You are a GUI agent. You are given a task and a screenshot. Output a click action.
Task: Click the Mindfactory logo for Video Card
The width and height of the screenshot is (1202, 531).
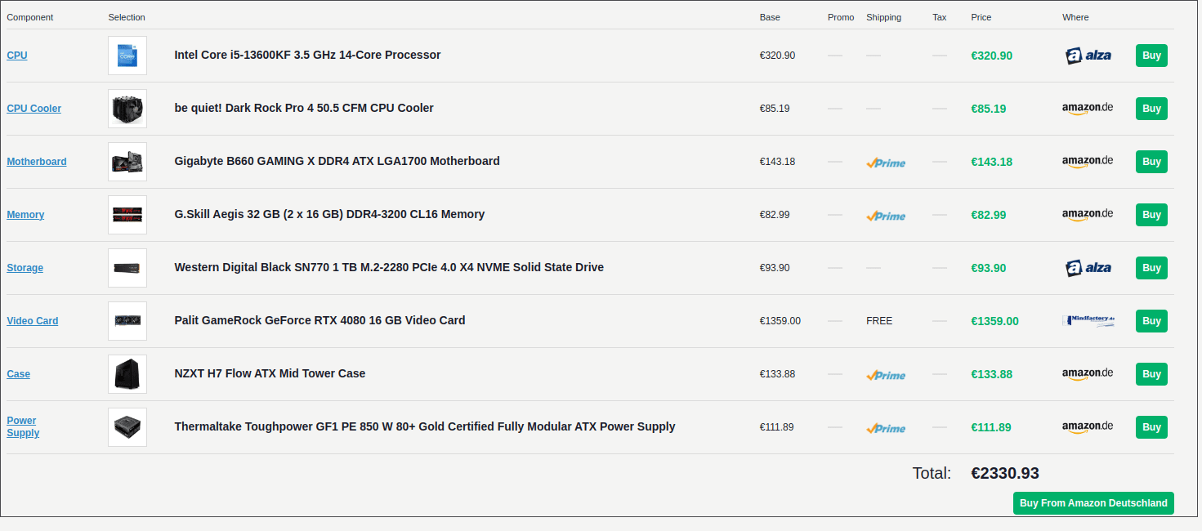1088,321
